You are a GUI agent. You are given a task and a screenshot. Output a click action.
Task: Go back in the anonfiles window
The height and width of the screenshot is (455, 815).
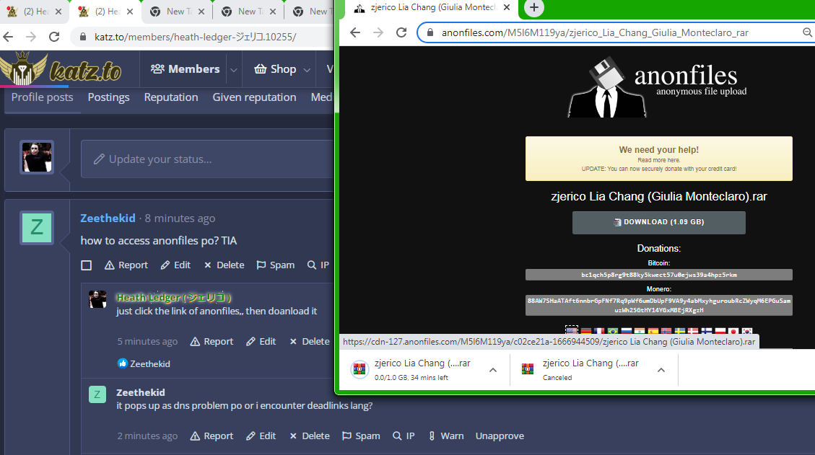coord(355,32)
